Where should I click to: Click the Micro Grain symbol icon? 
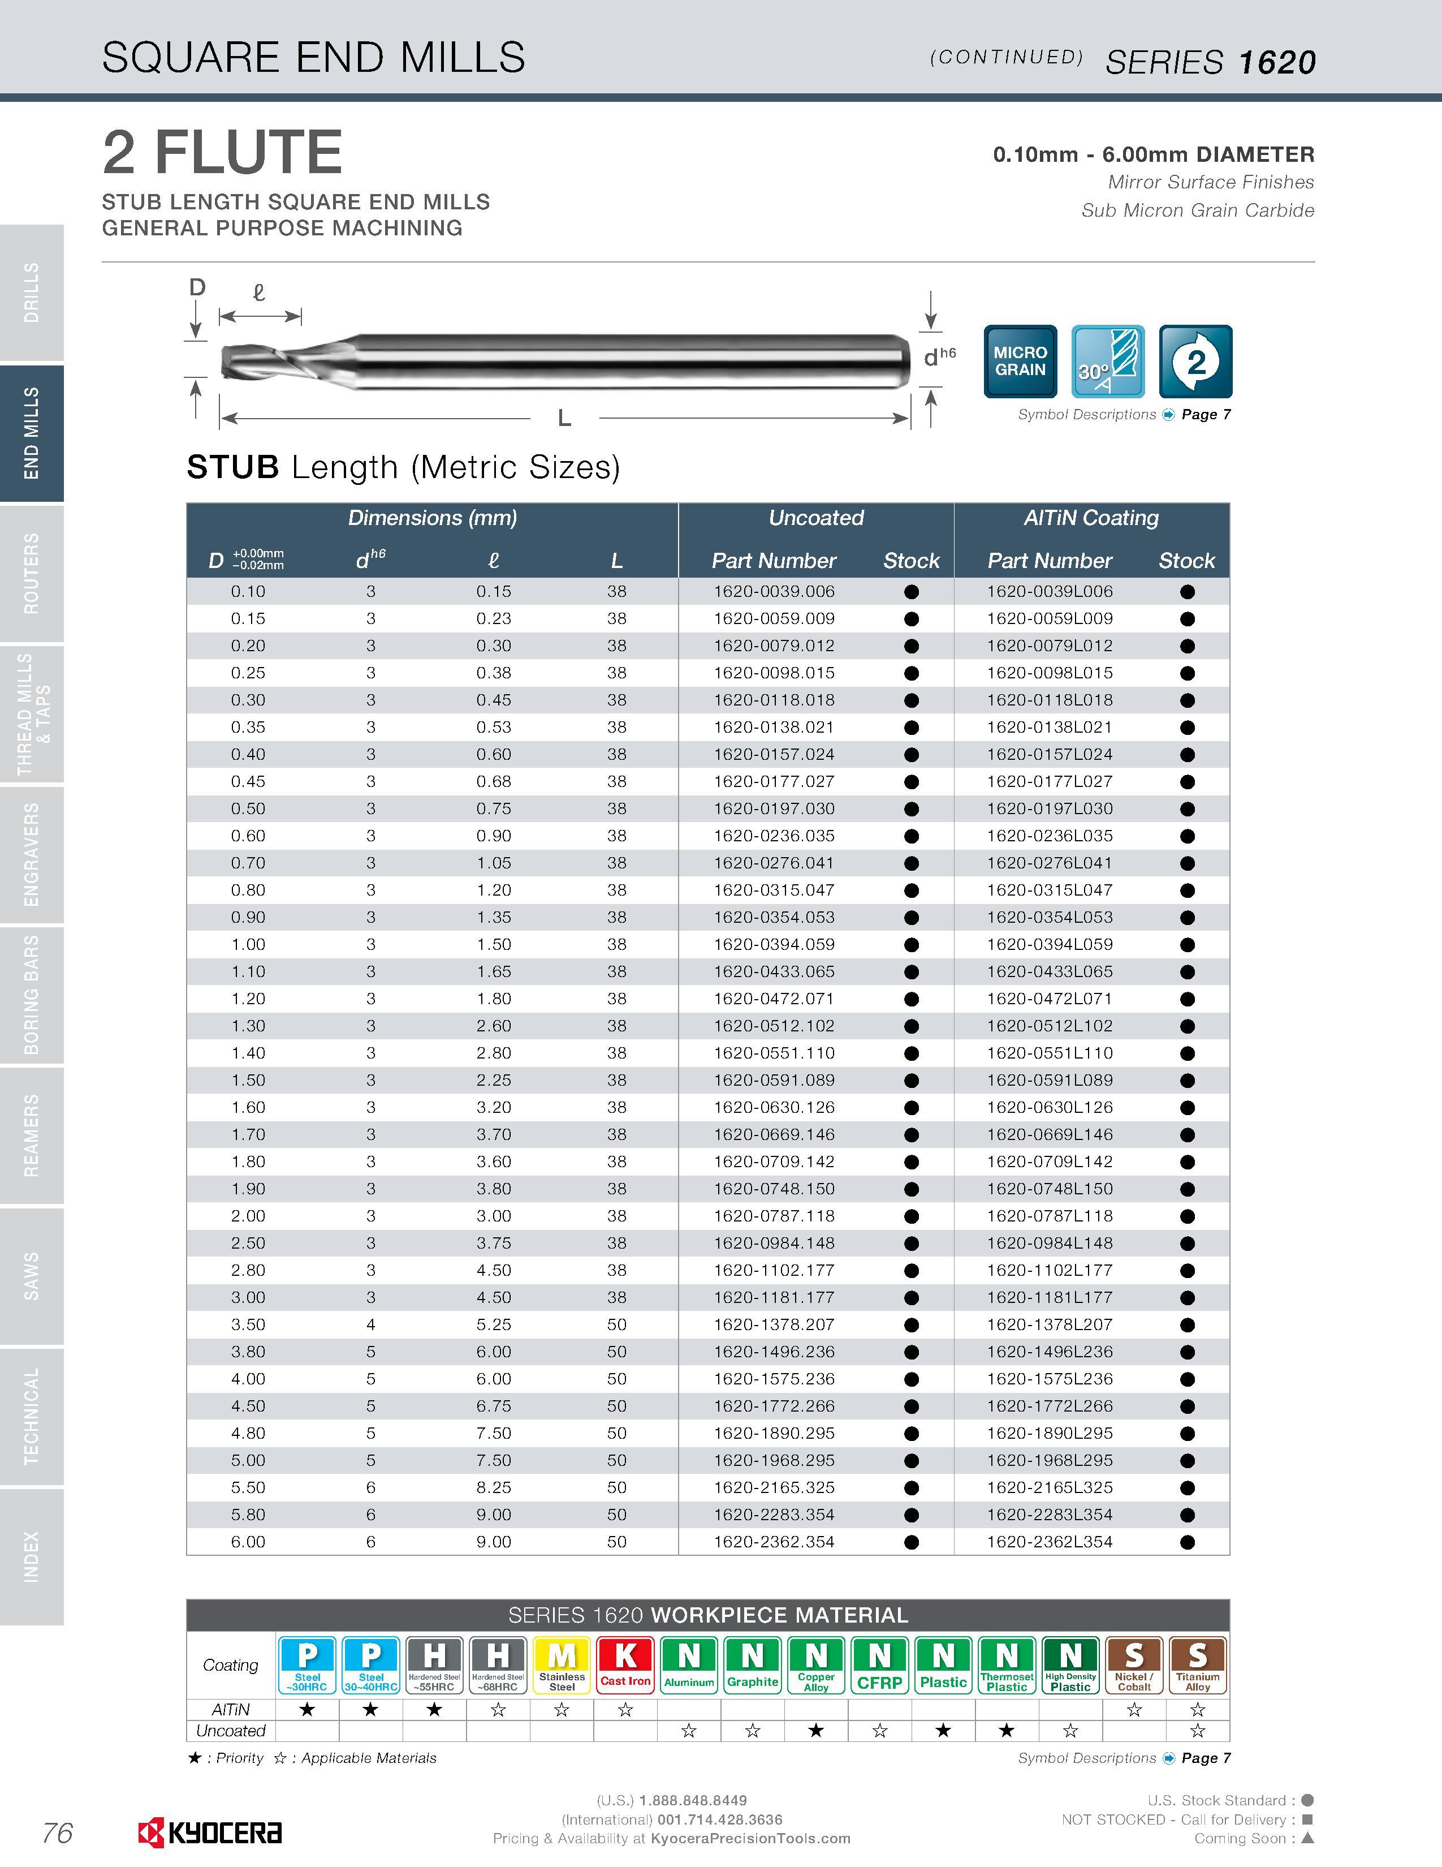[x=1020, y=361]
